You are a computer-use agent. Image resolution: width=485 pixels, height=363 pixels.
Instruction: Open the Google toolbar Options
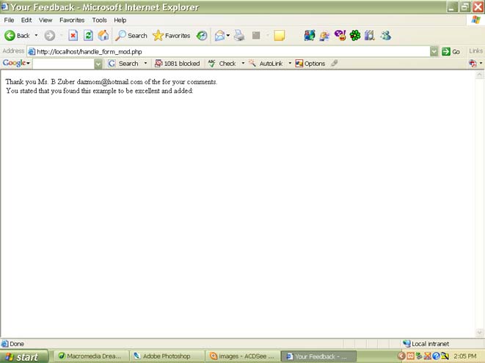(310, 64)
